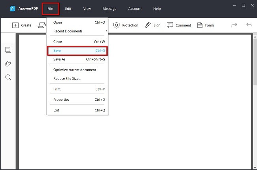Select Reduce File Size option

(67, 79)
